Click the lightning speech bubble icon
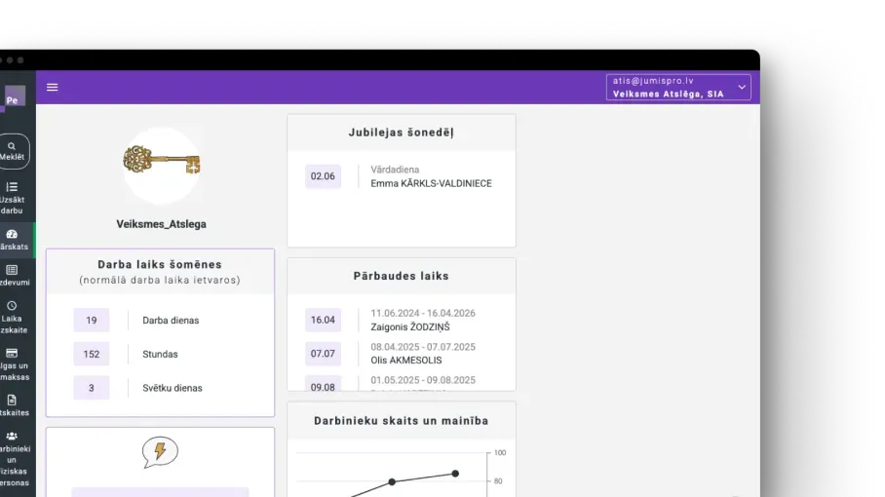This screenshot has height=497, width=885. [x=160, y=451]
